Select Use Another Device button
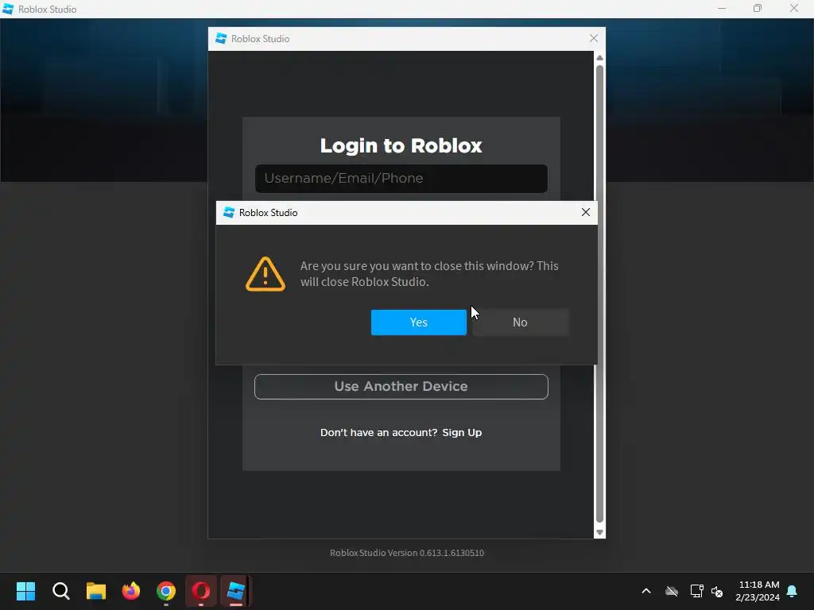Screen dimensions: 814x610 [x=401, y=387]
